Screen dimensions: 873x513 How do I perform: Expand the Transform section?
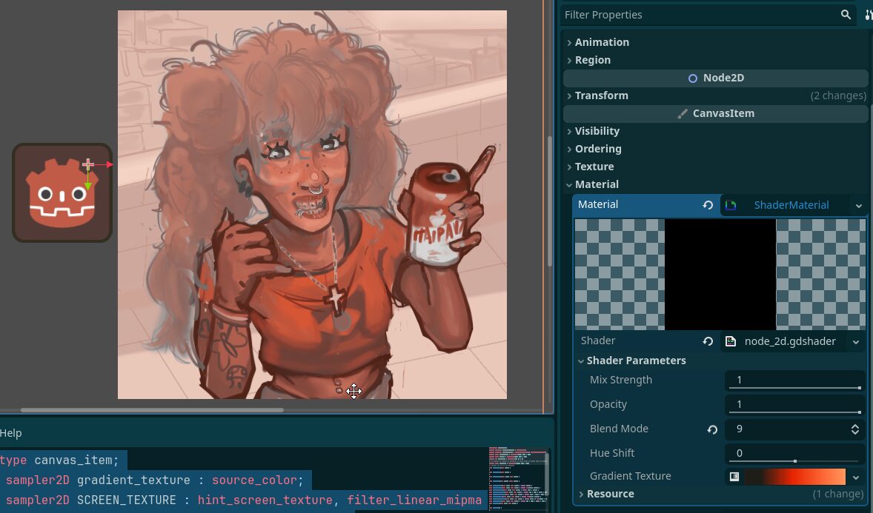569,95
